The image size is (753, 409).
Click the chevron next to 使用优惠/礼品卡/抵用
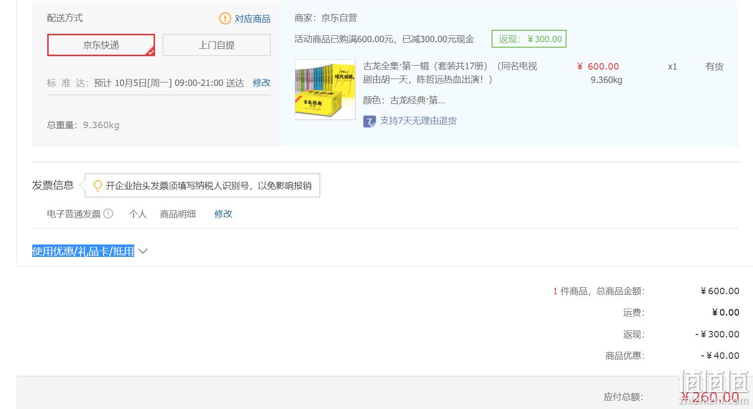coord(143,251)
